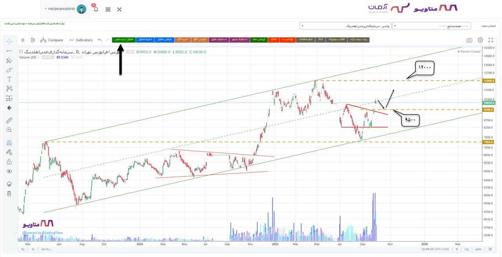
Task: Select the Text annotation tool
Action: (x=9, y=79)
